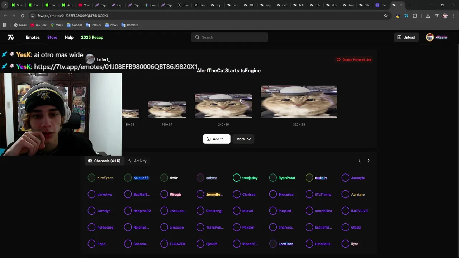Open Xslash58 channel
The width and height of the screenshot is (459, 258).
137,178
